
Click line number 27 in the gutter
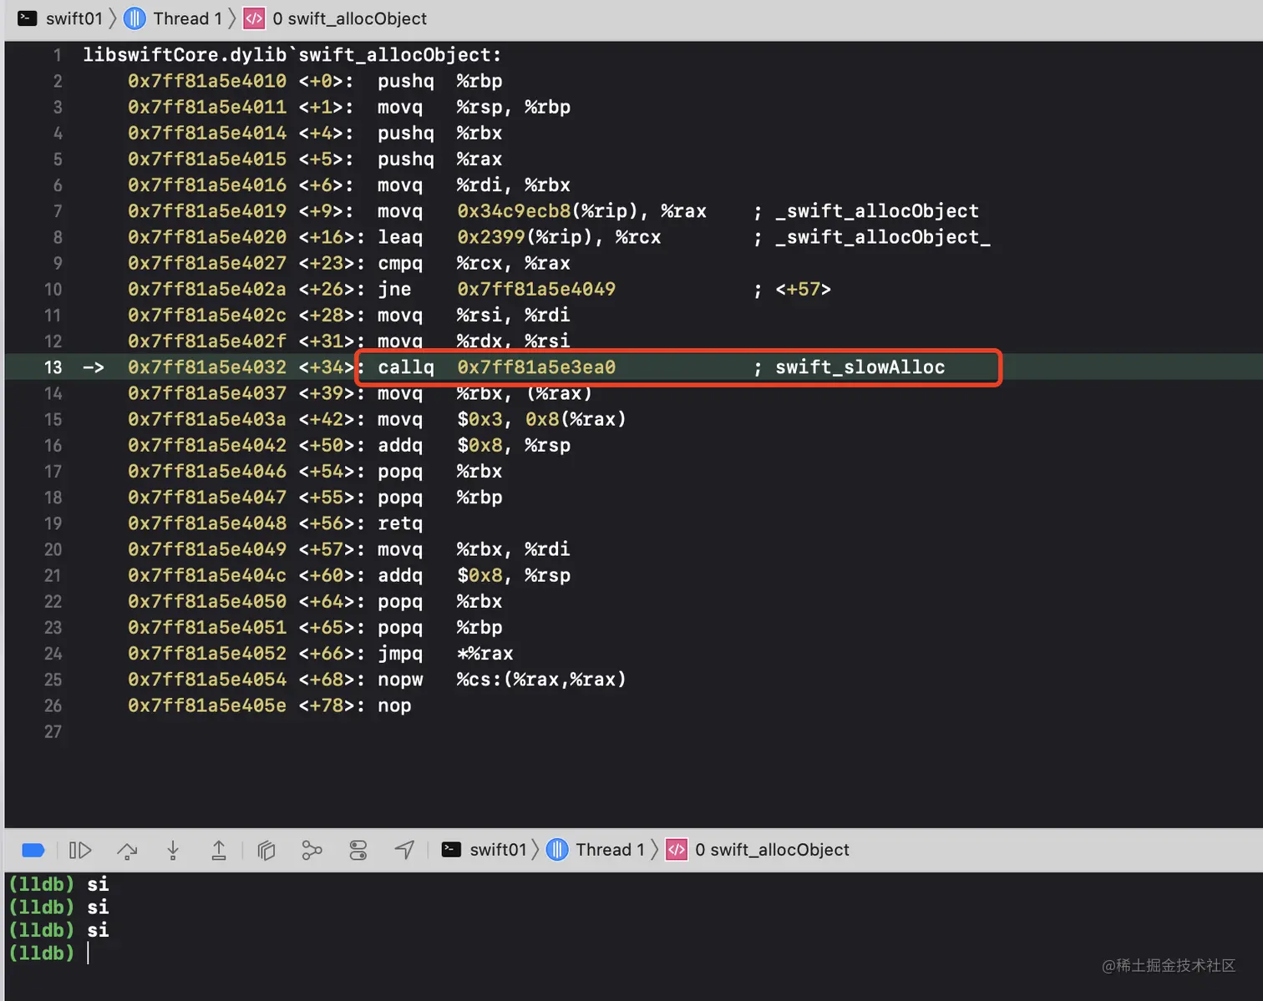tap(53, 732)
